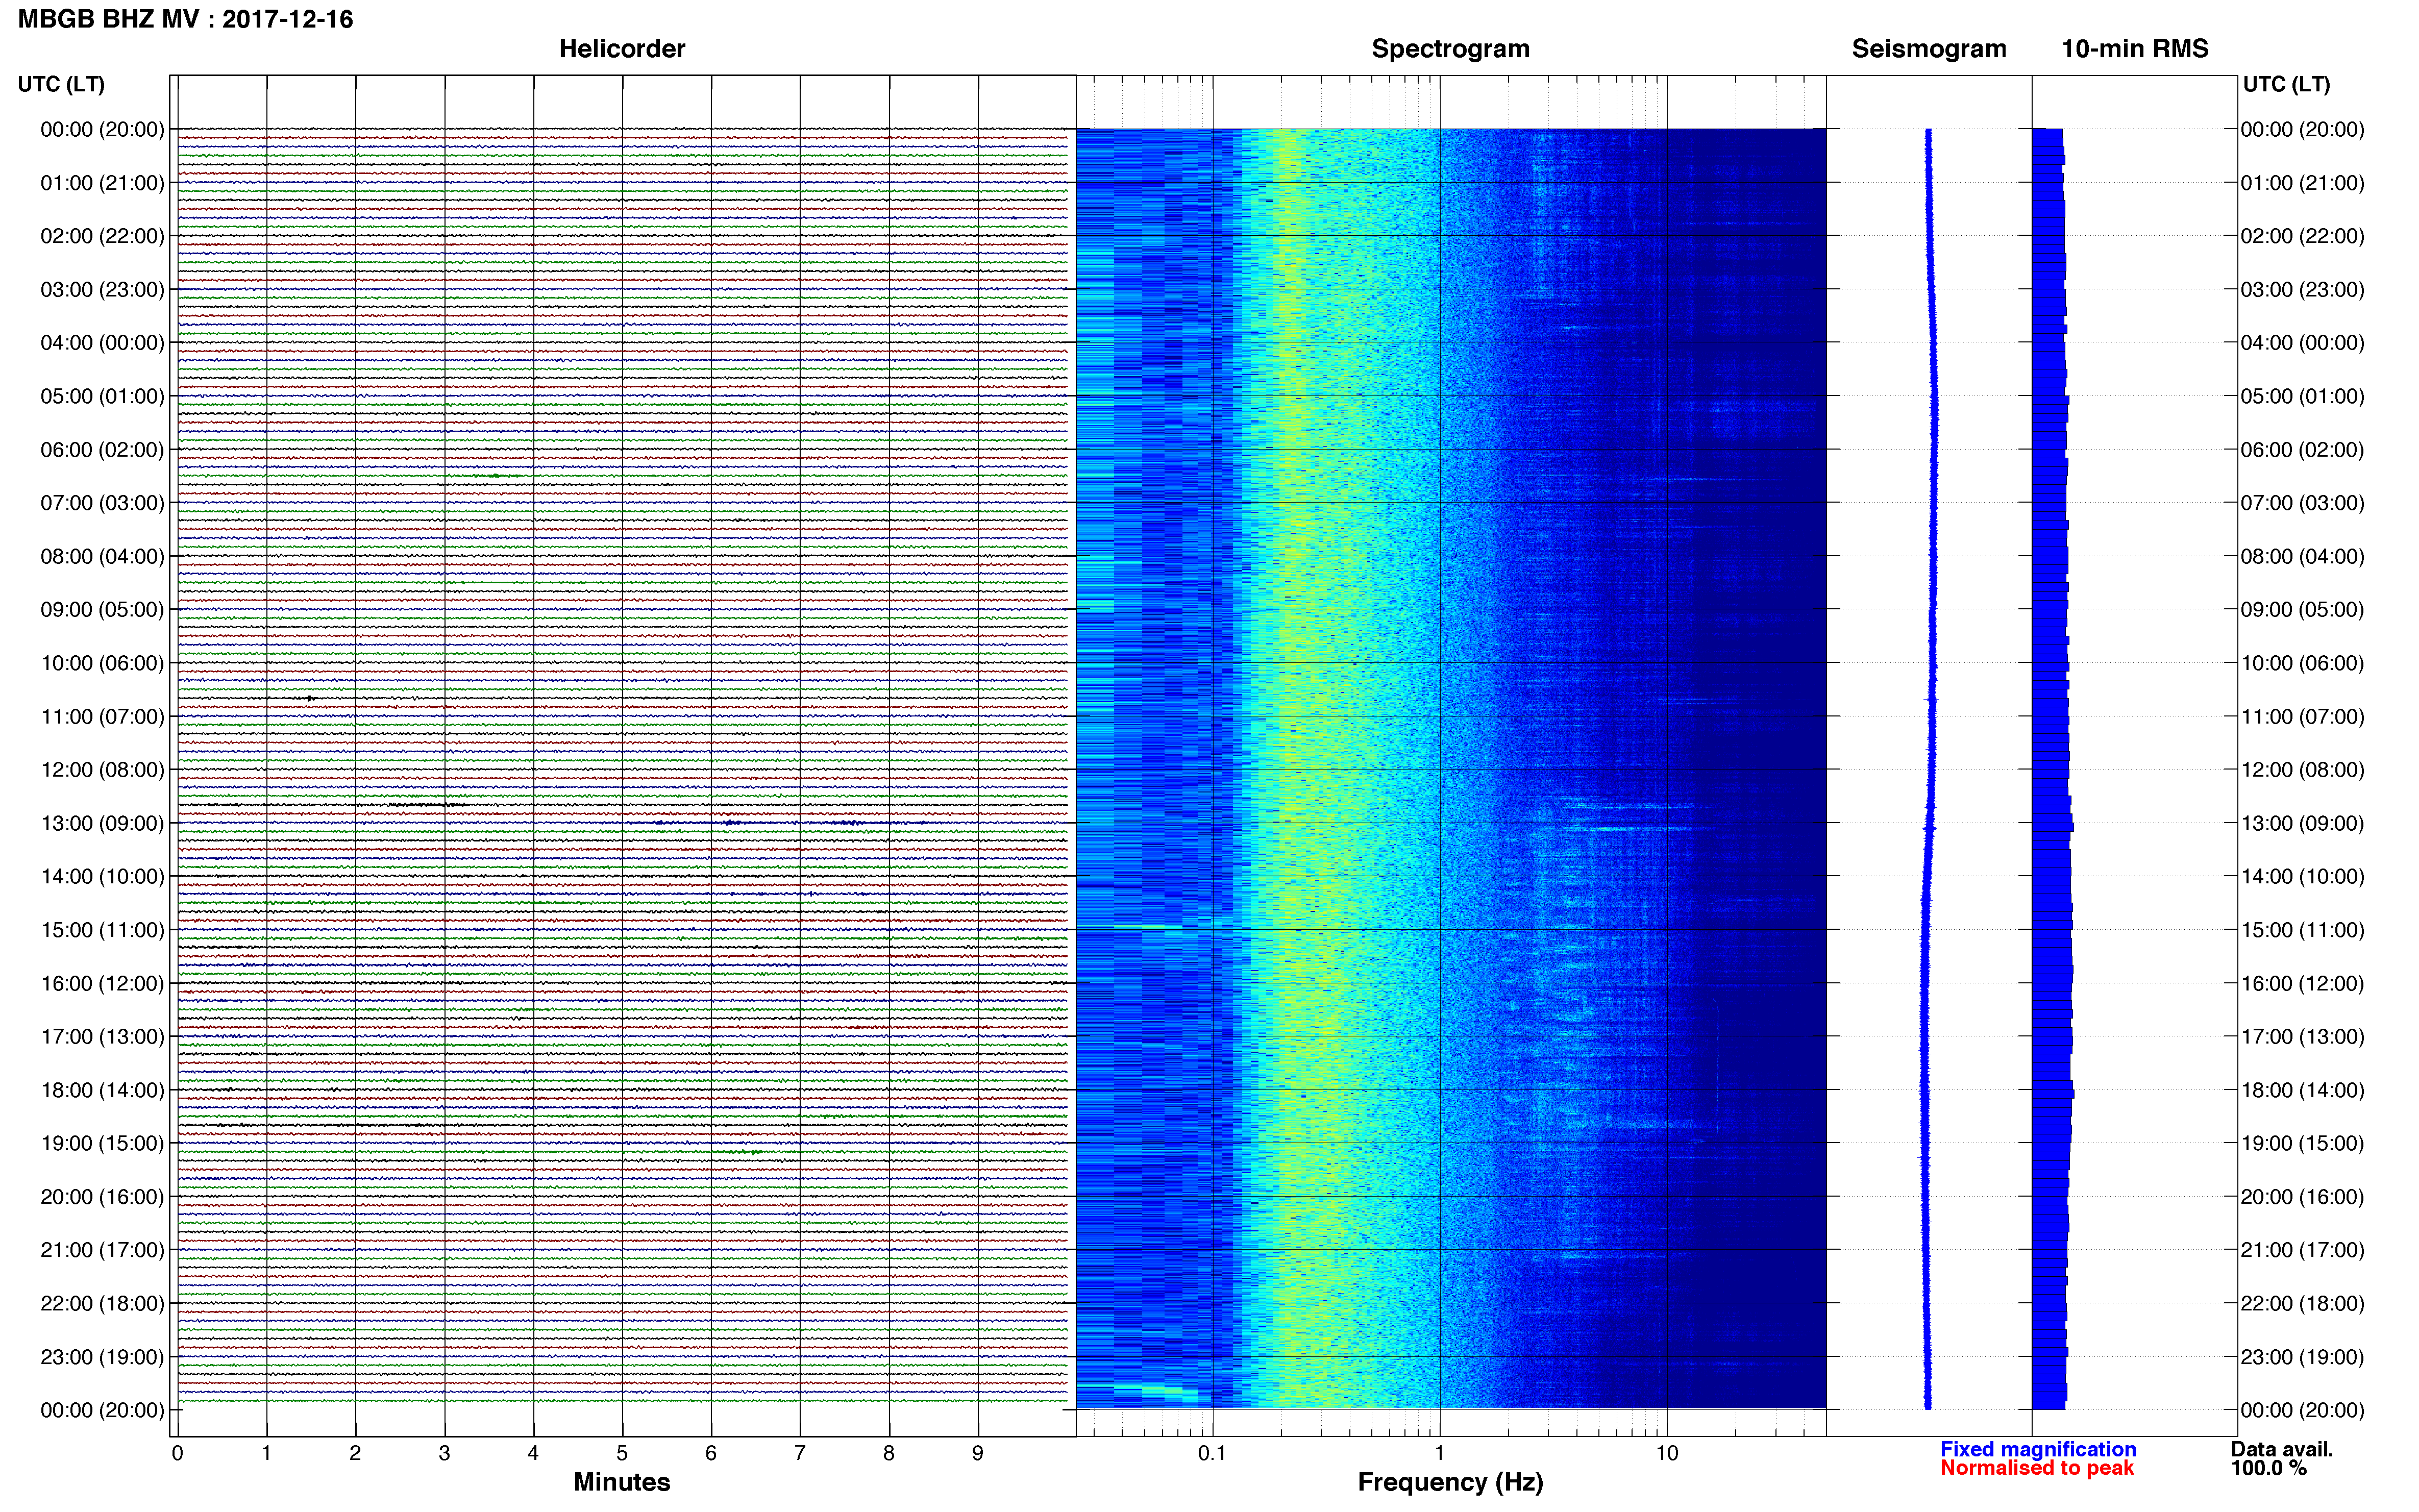Viewport: 2419px width, 1512px height.
Task: Select 04:00 (00:00) label next to helicorder
Action: click(x=102, y=343)
